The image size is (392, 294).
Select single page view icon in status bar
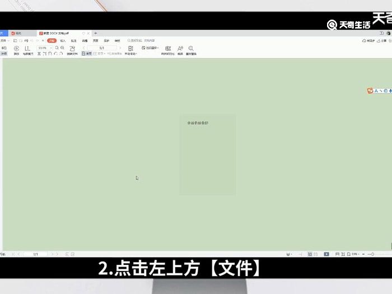point(310,254)
